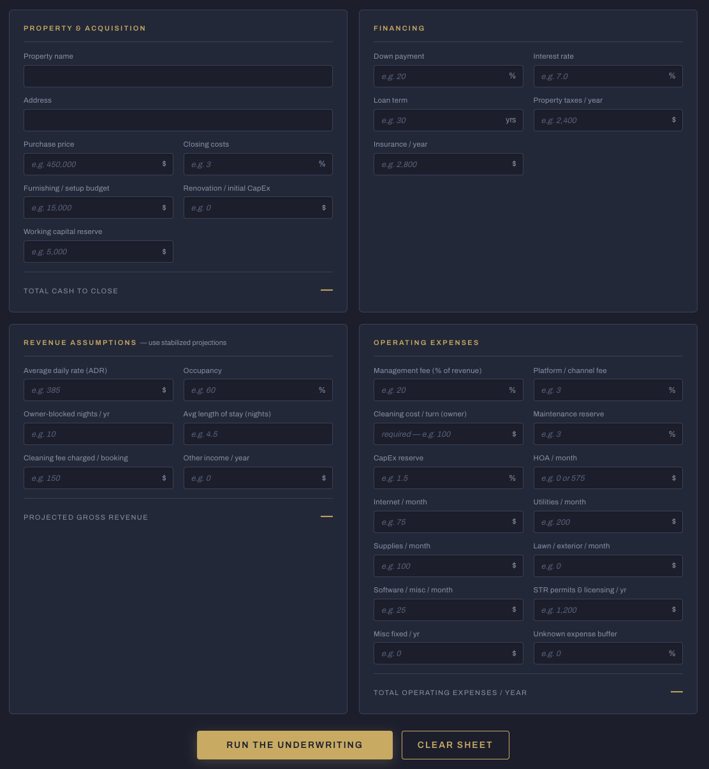Click the Unknown expense buffer field
This screenshot has height=769, width=709.
click(x=608, y=654)
